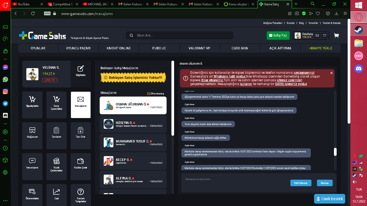The width and height of the screenshot is (367, 206).
Task: Open the İlanlarım listings tile
Action: tap(56, 136)
